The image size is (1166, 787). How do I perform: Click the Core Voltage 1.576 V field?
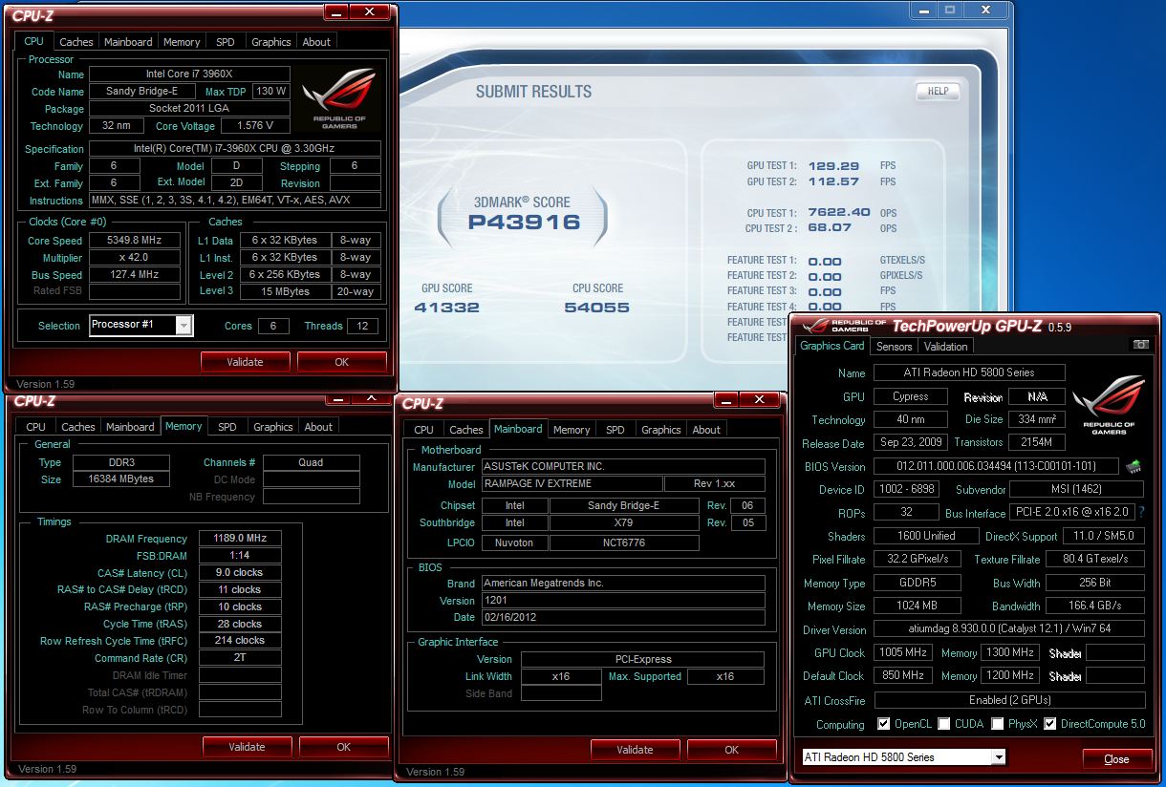point(255,126)
